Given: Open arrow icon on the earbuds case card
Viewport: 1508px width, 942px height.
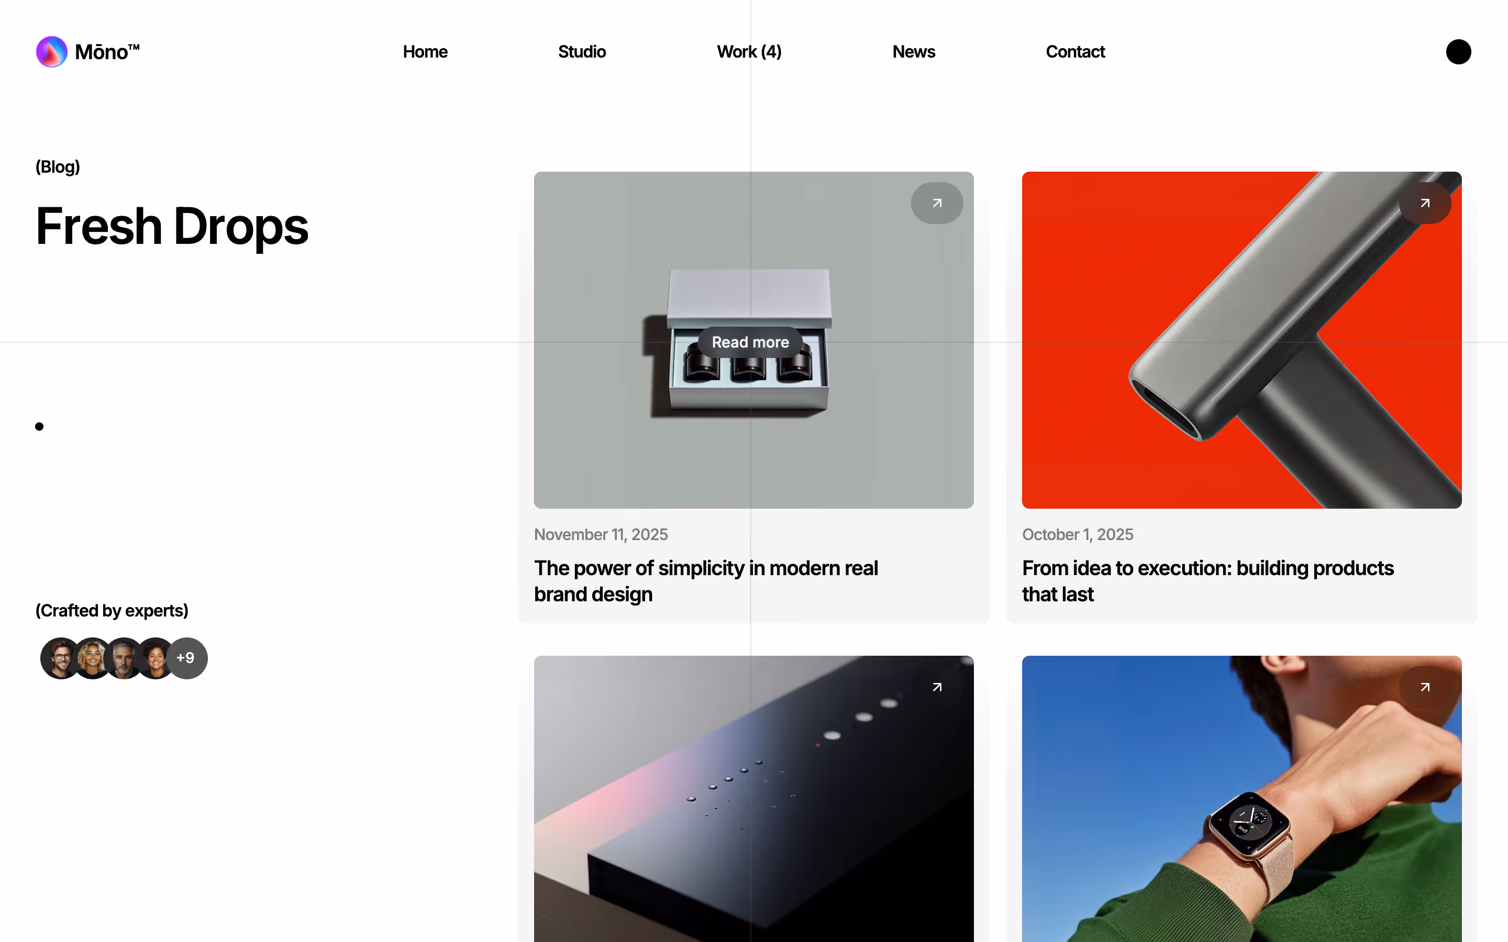Looking at the screenshot, I should point(937,203).
